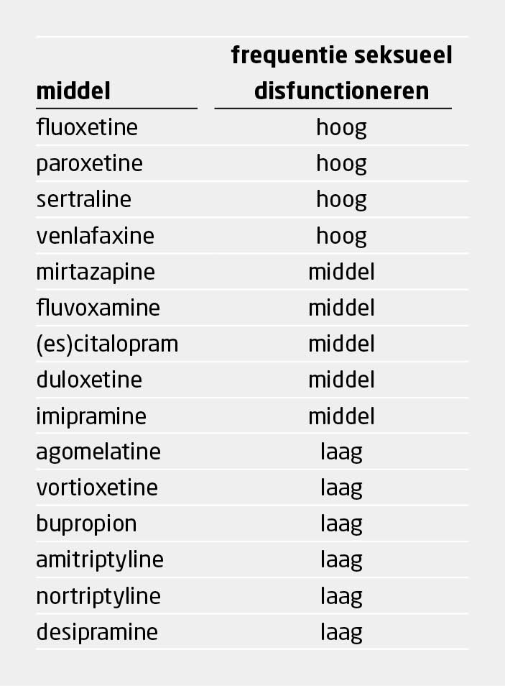Click the 'frequentie seksueel disfunctioneren' column header
The width and height of the screenshot is (505, 686).
pyautogui.click(x=341, y=73)
